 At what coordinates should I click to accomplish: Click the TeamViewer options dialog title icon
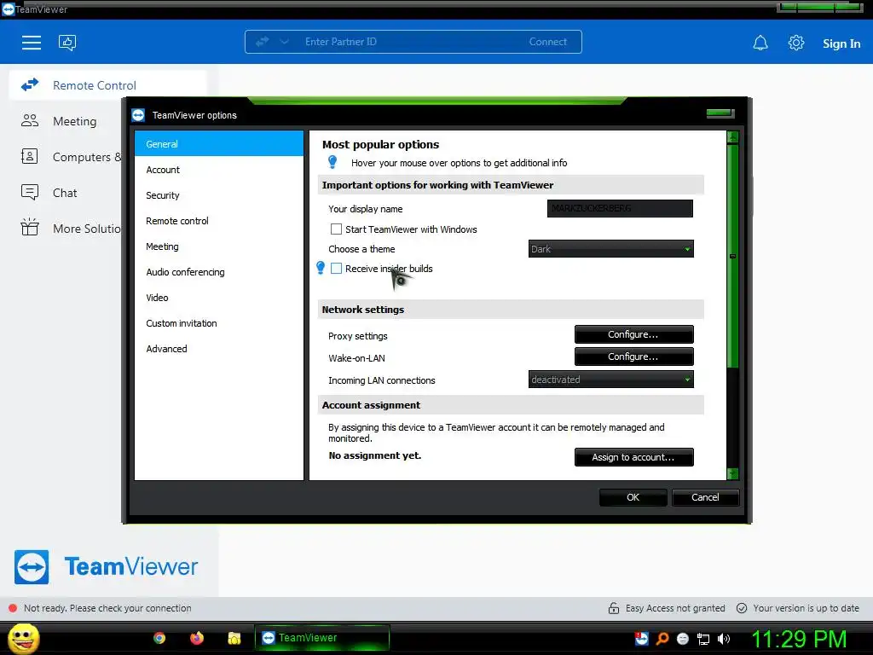click(x=138, y=115)
